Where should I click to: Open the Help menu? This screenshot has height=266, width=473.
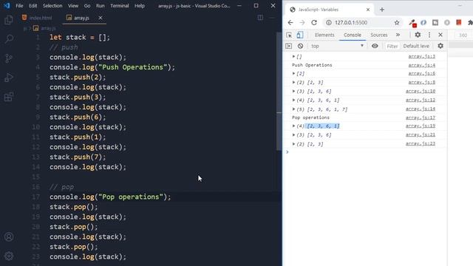tap(140, 6)
